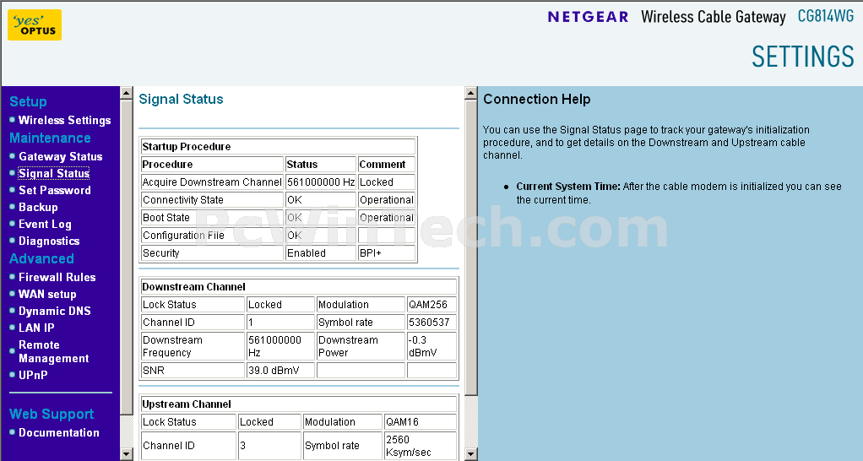Click the Security row label
This screenshot has width=863, height=461.
point(212,253)
